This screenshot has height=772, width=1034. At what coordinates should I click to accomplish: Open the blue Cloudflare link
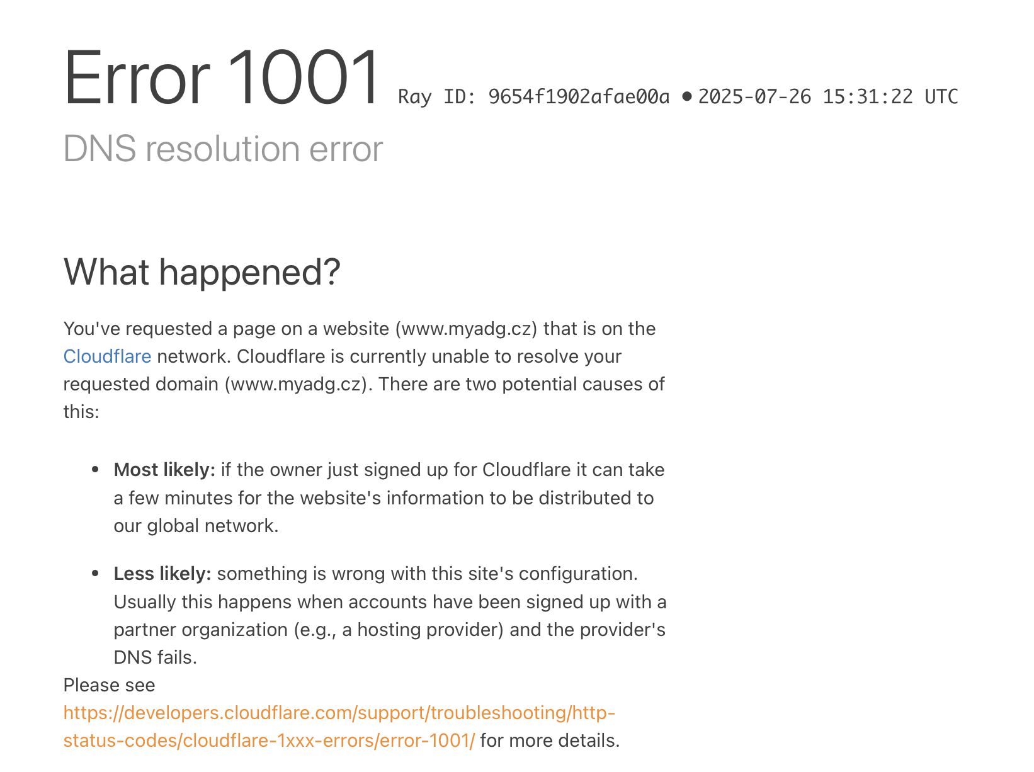click(x=107, y=356)
